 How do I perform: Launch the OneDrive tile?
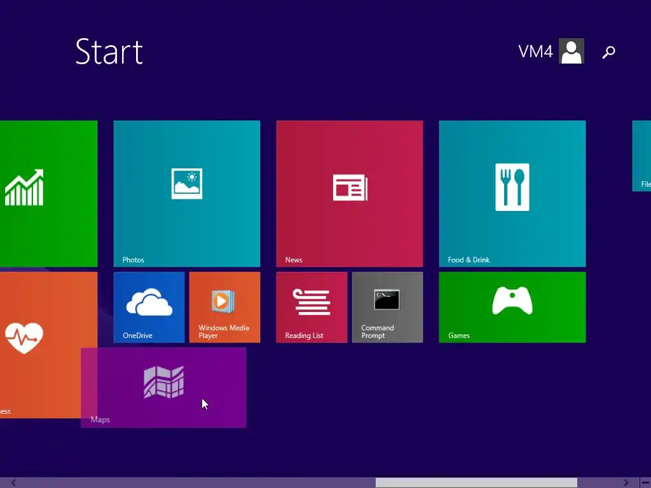[149, 307]
